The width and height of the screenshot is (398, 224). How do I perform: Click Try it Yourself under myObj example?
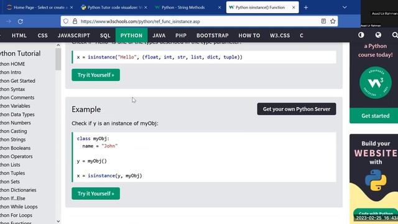(96, 194)
